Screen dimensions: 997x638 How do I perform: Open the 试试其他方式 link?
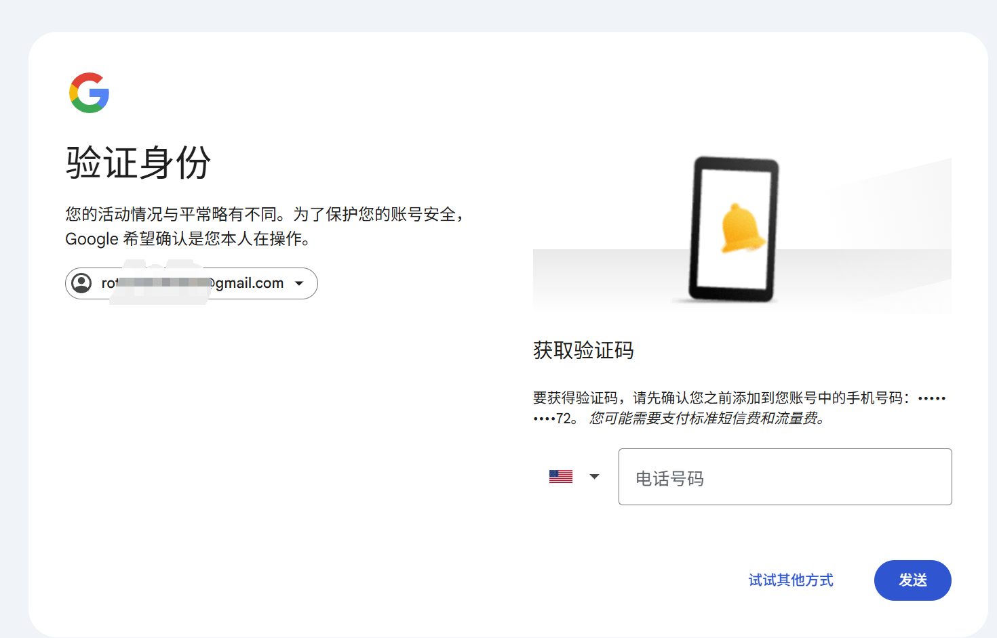pos(790,580)
